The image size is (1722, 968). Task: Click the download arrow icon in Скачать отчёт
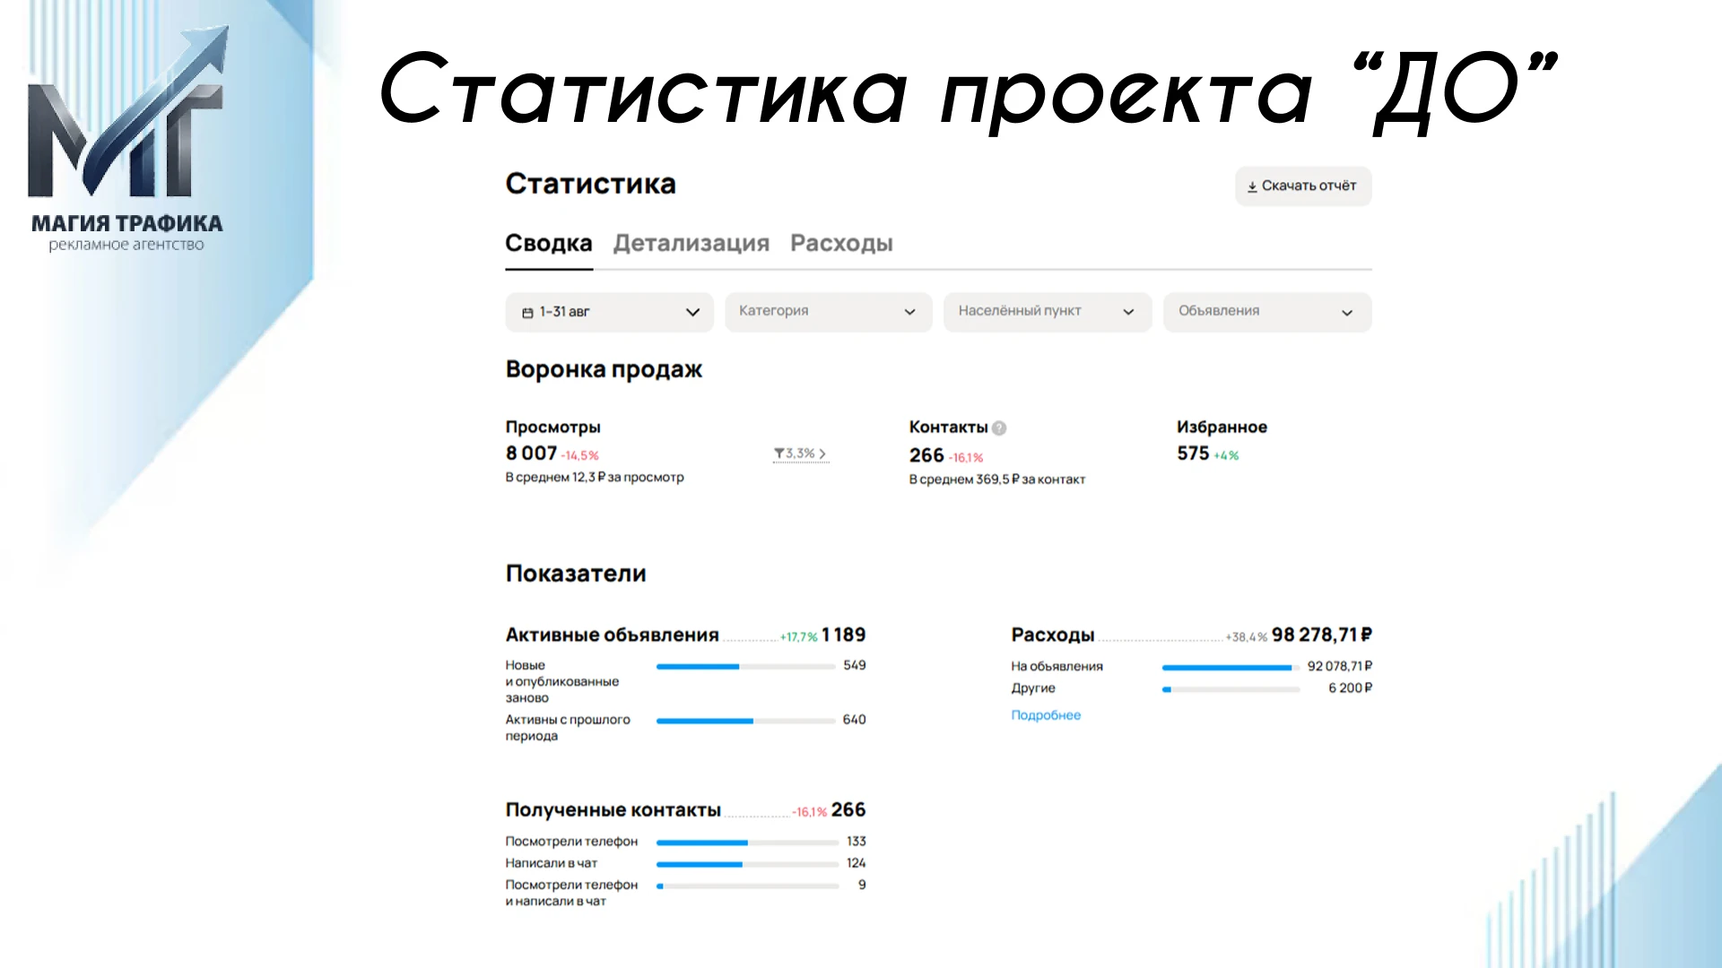(1252, 186)
